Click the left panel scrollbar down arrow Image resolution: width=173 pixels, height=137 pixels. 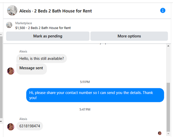point(1,121)
